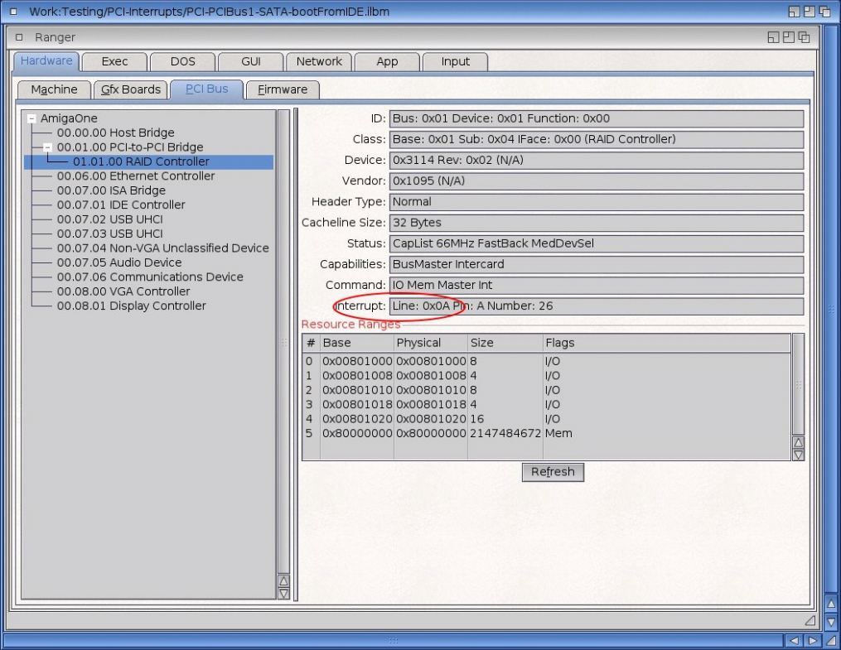Click outer window vertical scroll up arrow
Screen dimensions: 841x650
point(831,604)
